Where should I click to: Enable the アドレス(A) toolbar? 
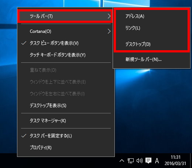[x=152, y=16]
